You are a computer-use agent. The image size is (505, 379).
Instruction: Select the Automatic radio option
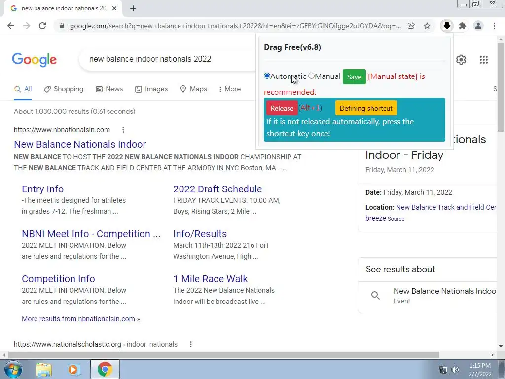(267, 76)
